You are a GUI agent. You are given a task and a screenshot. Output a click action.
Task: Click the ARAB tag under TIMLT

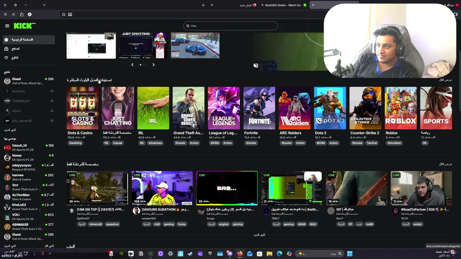[x=301, y=224]
